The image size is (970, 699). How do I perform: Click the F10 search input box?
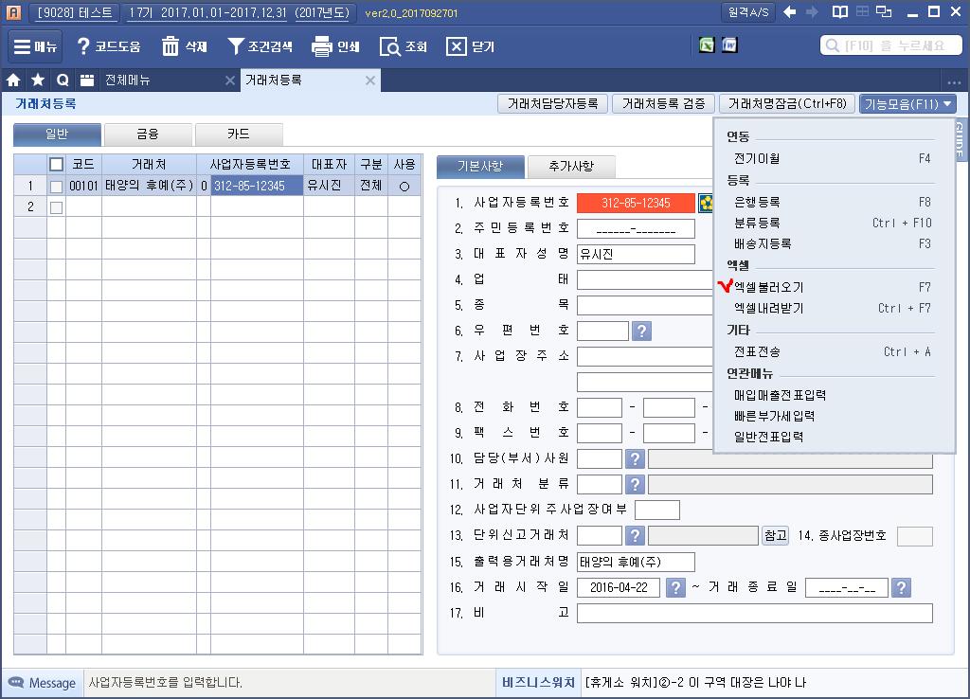890,45
